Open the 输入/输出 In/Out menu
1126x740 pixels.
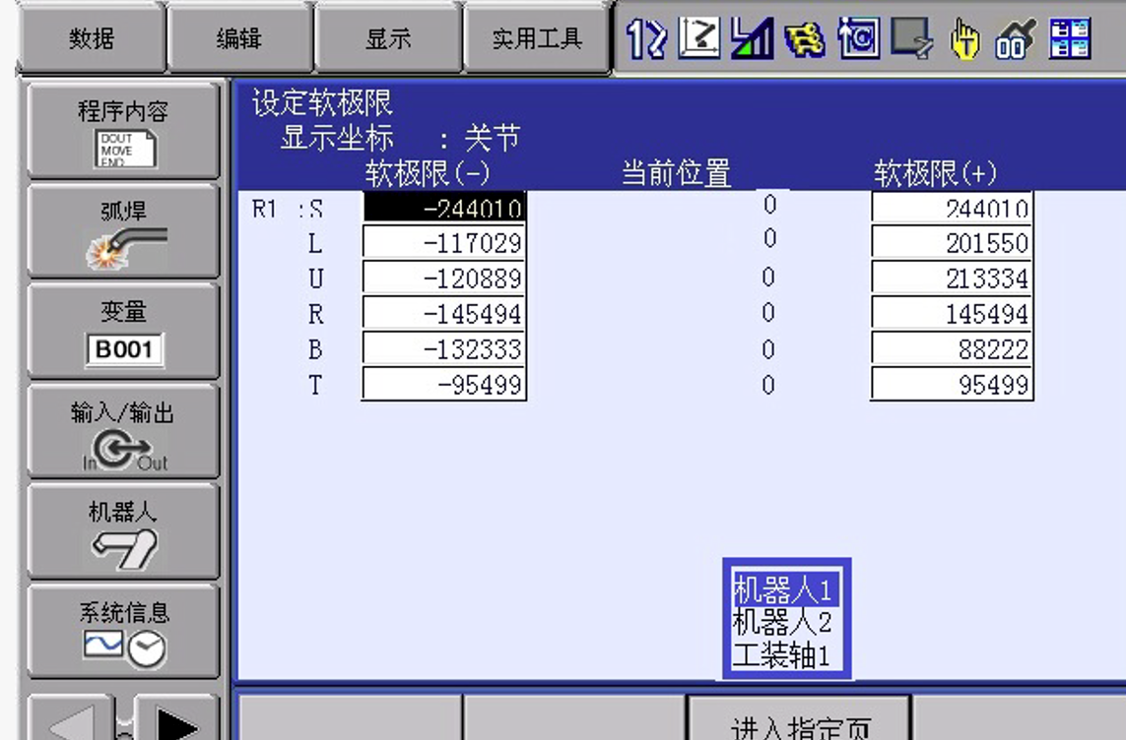[x=123, y=433]
